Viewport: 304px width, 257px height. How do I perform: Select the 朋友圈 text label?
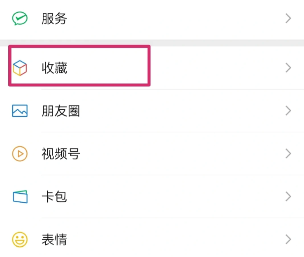60,111
